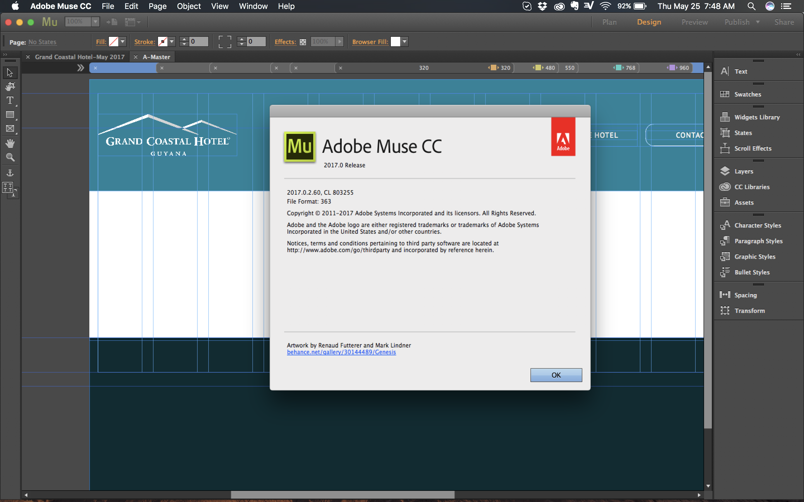Expand the Publish dropdown arrow
Screen dimensions: 804x502
758,22
